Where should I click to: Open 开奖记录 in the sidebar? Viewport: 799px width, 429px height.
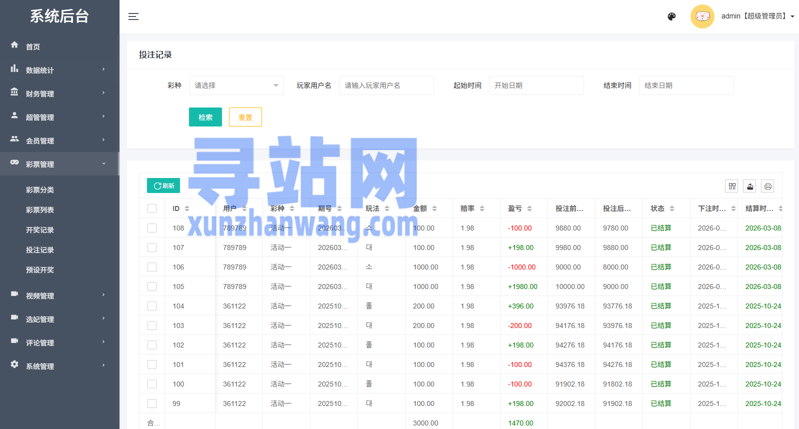[40, 230]
